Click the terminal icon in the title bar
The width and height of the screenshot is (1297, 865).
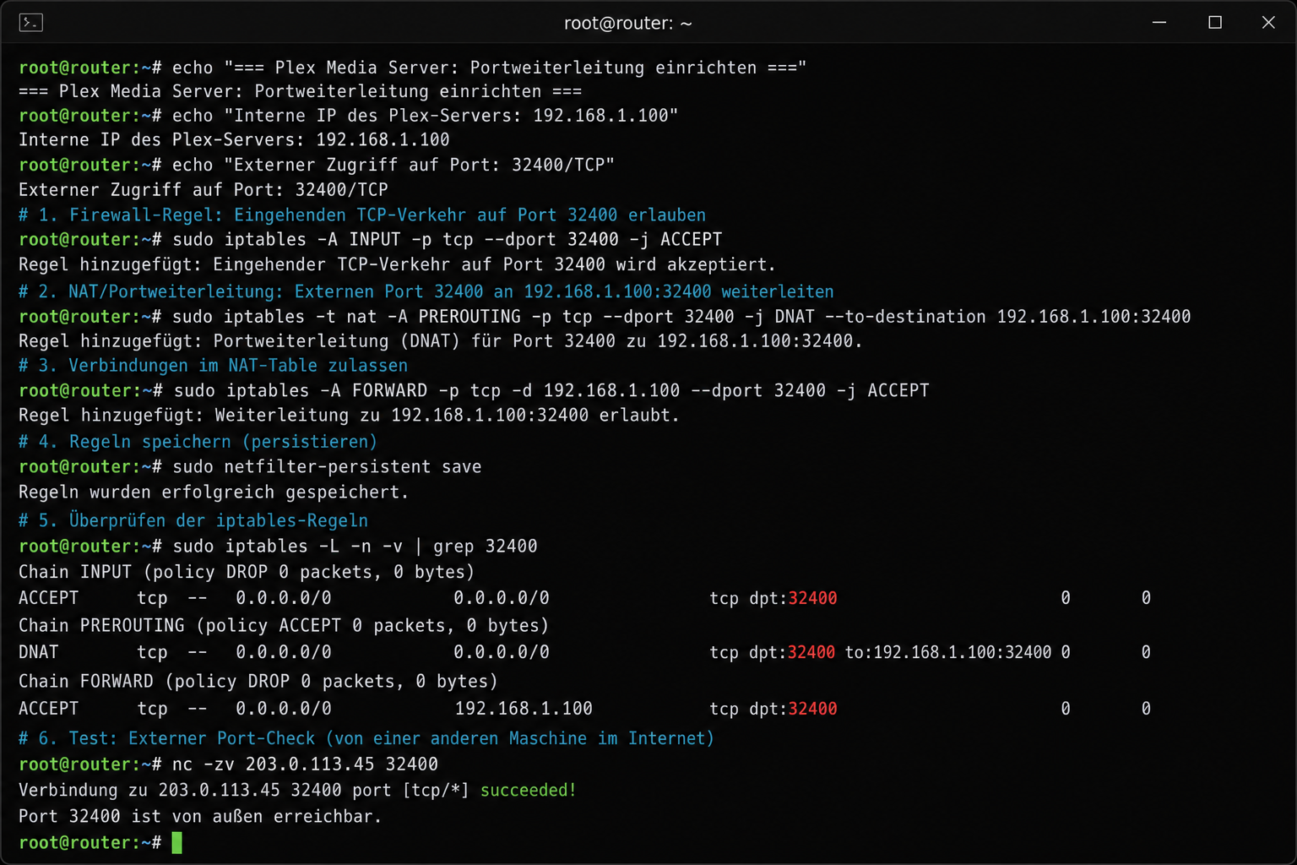[31, 23]
